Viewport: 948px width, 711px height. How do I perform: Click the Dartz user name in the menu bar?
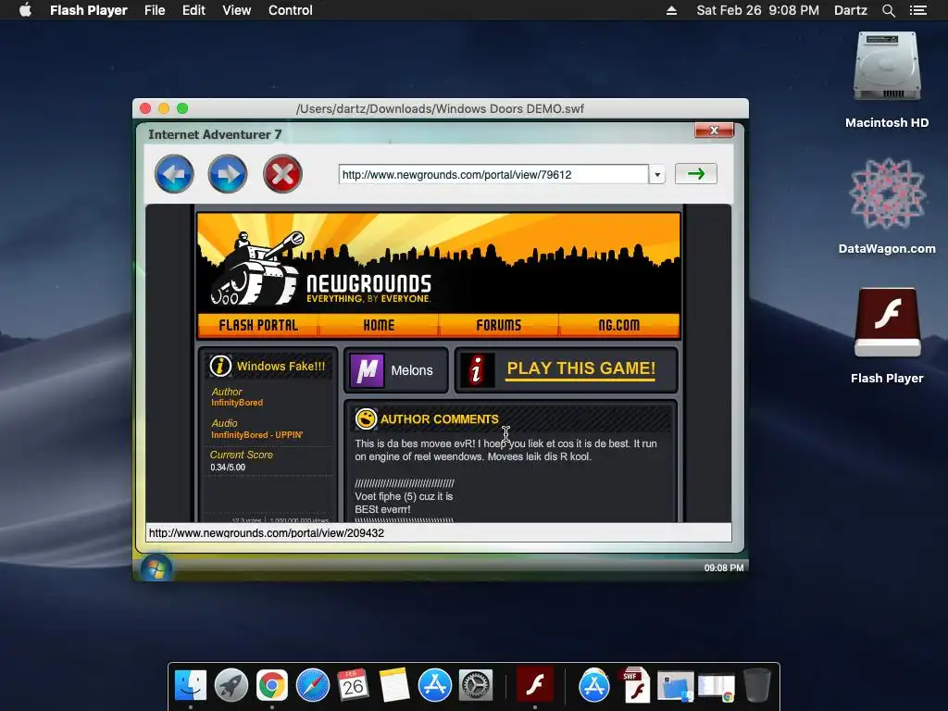click(851, 10)
